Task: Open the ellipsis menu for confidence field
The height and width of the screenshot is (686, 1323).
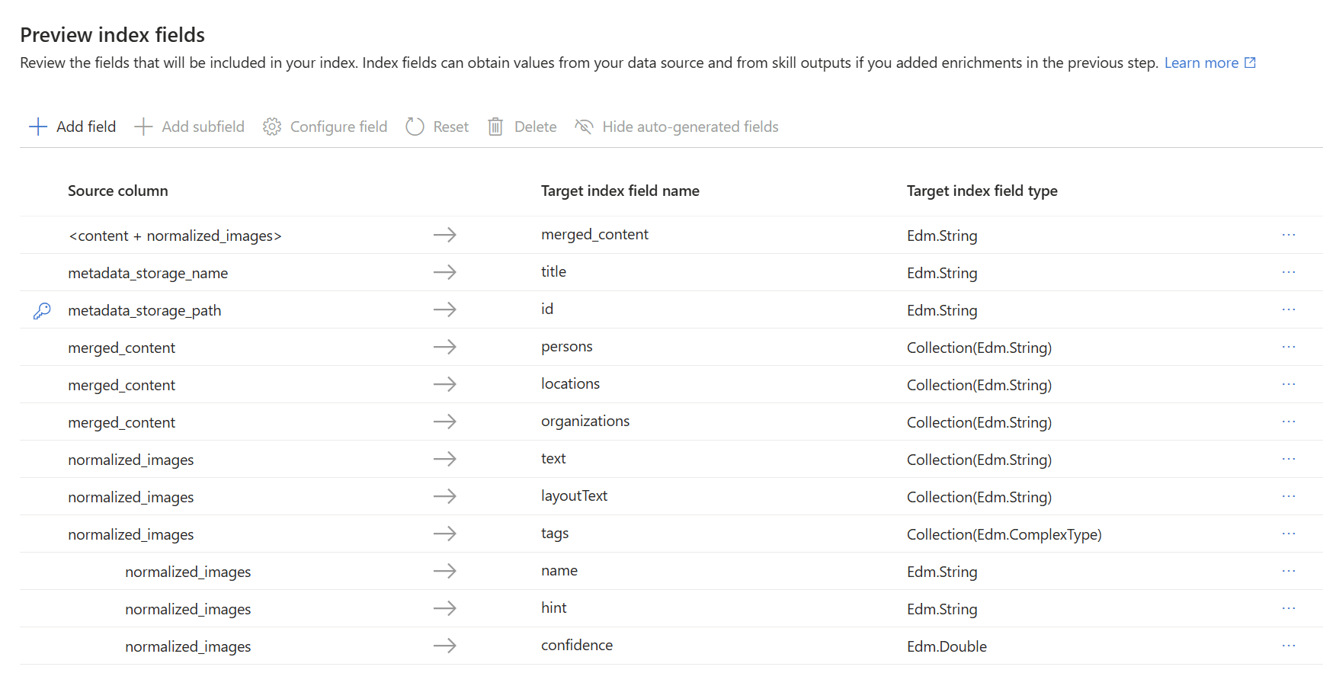Action: click(x=1289, y=646)
